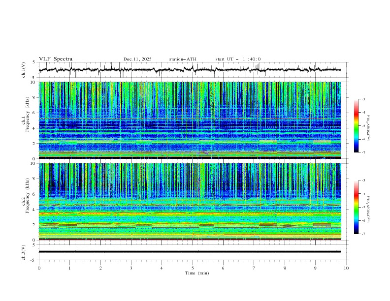Screen dimensions: 390x301
Task: Click the '-5' tick on ch.2 colorbar
Action: (363, 207)
